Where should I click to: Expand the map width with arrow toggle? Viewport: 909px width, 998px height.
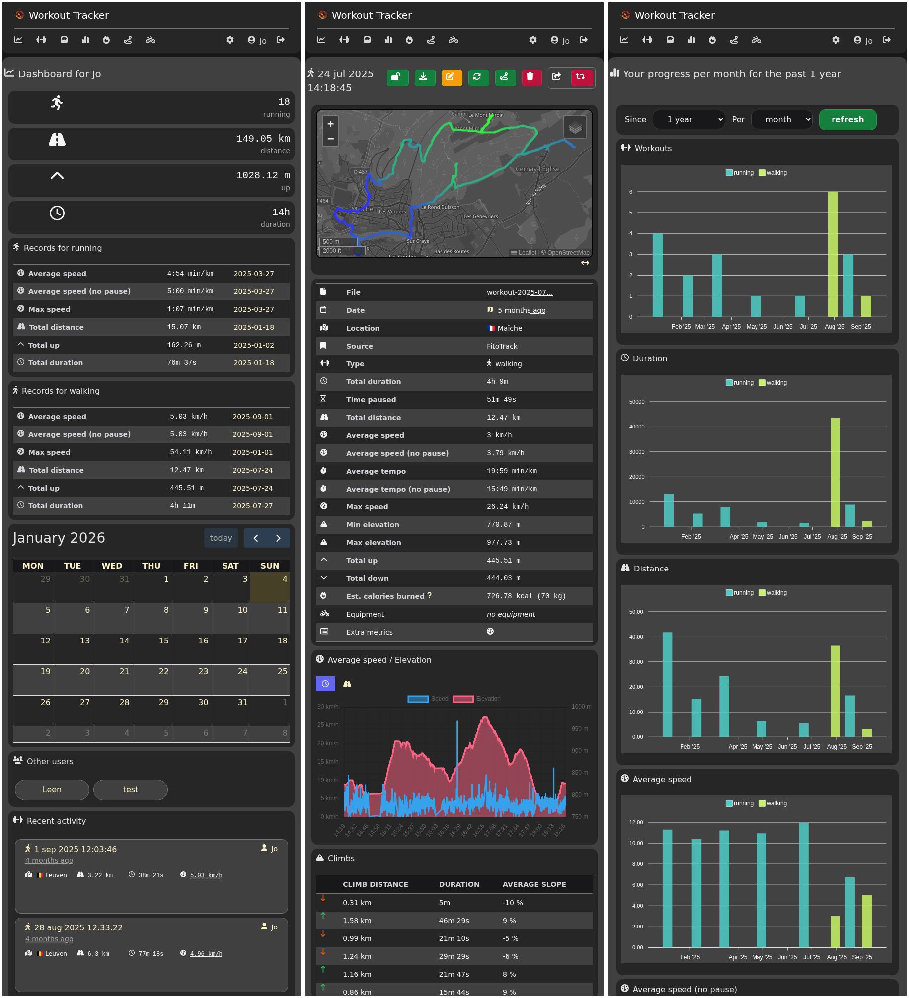click(x=585, y=263)
